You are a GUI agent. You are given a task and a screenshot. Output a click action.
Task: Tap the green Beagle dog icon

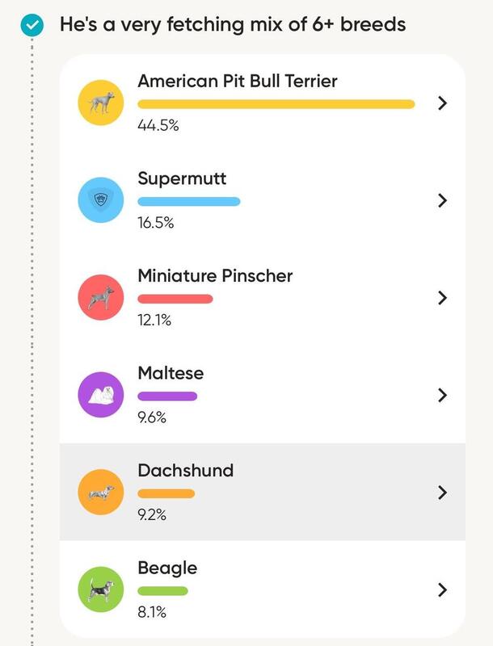(x=101, y=589)
